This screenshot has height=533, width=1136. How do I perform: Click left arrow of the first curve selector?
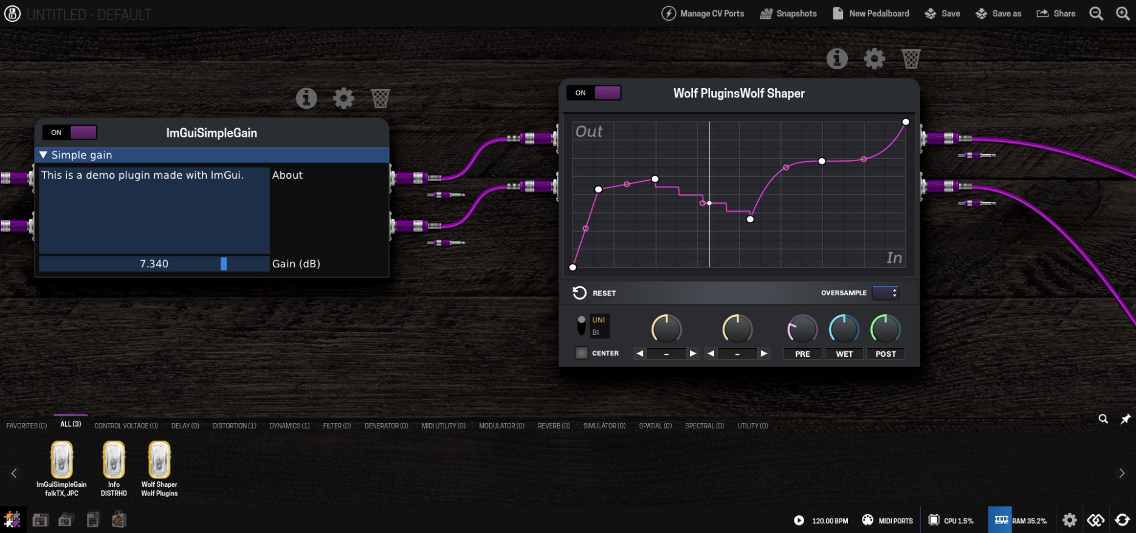pyautogui.click(x=640, y=354)
